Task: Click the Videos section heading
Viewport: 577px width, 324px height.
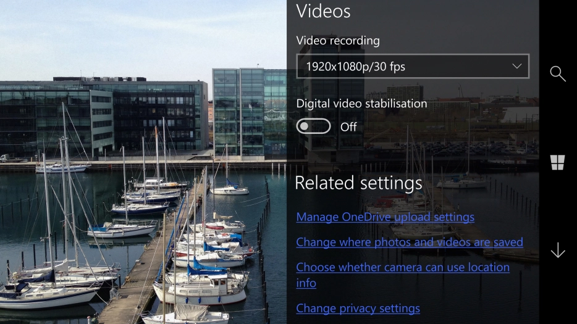Action: [x=324, y=11]
